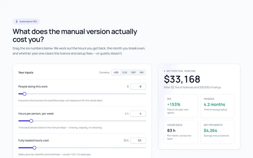Click the Fully loaded hourly cost slider handle

(x=34, y=148)
